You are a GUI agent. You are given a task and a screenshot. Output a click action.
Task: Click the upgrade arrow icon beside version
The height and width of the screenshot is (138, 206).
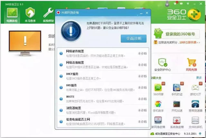tap(200, 134)
